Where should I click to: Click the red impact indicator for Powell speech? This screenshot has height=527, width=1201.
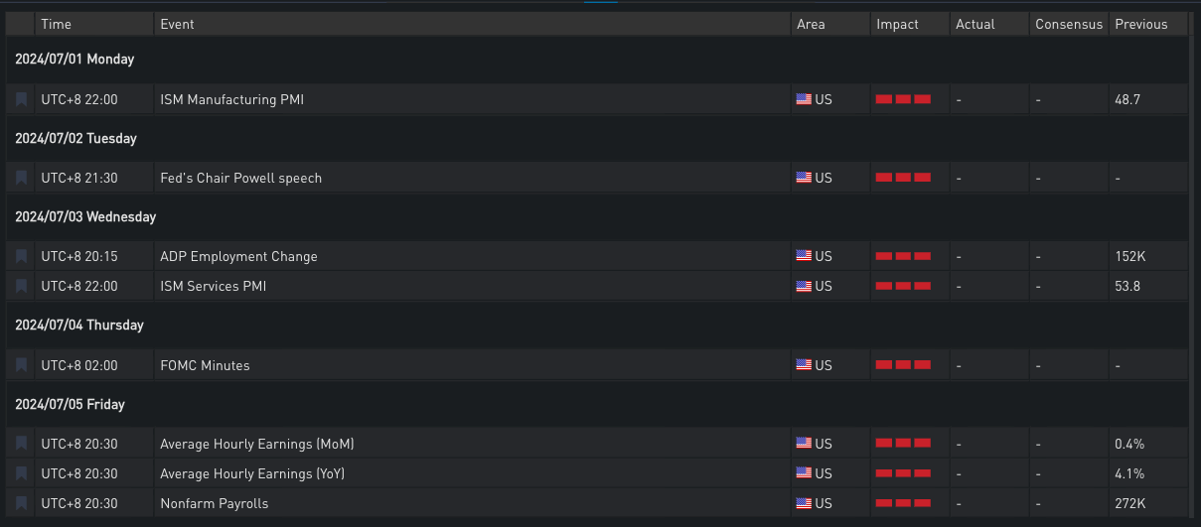pos(903,178)
